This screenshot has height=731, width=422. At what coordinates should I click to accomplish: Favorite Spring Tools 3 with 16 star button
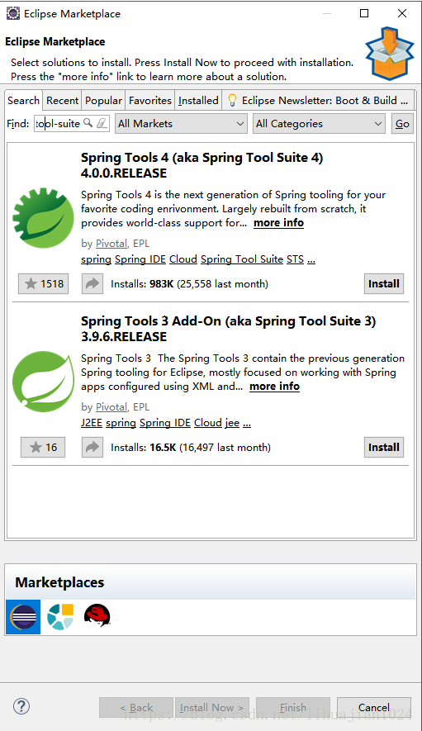(43, 447)
